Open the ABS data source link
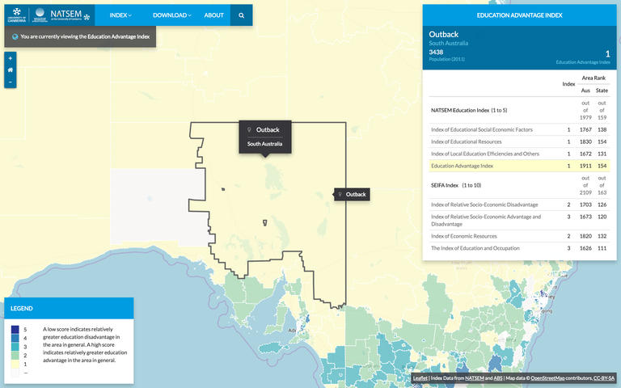 (x=498, y=377)
